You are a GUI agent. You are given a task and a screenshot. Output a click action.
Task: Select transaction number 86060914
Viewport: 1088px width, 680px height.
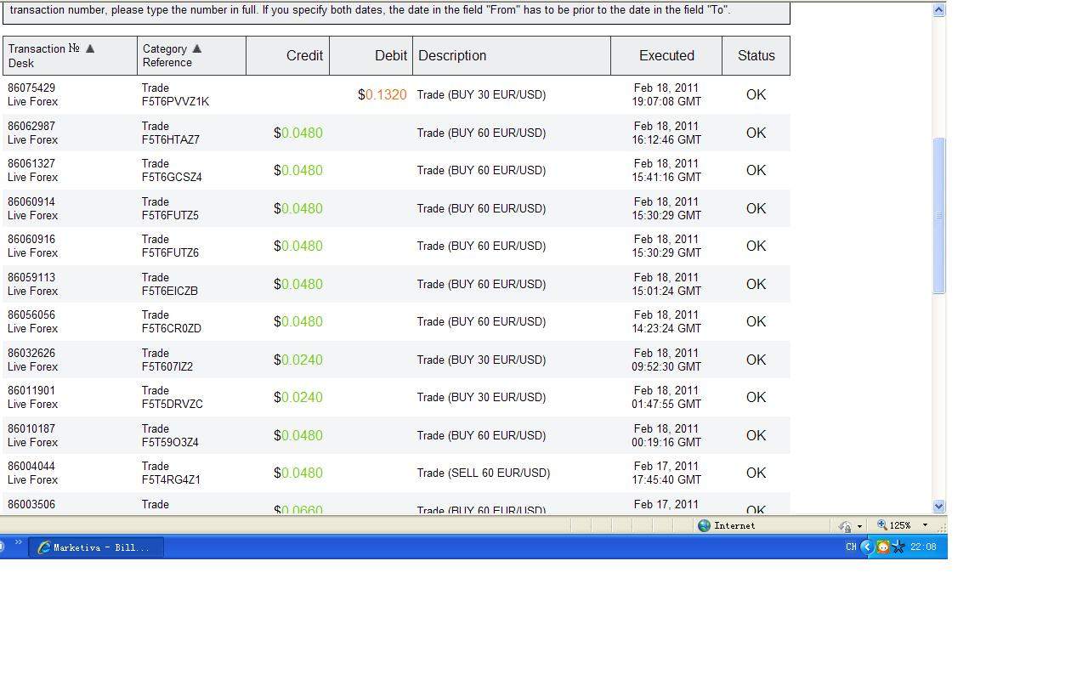coord(31,201)
